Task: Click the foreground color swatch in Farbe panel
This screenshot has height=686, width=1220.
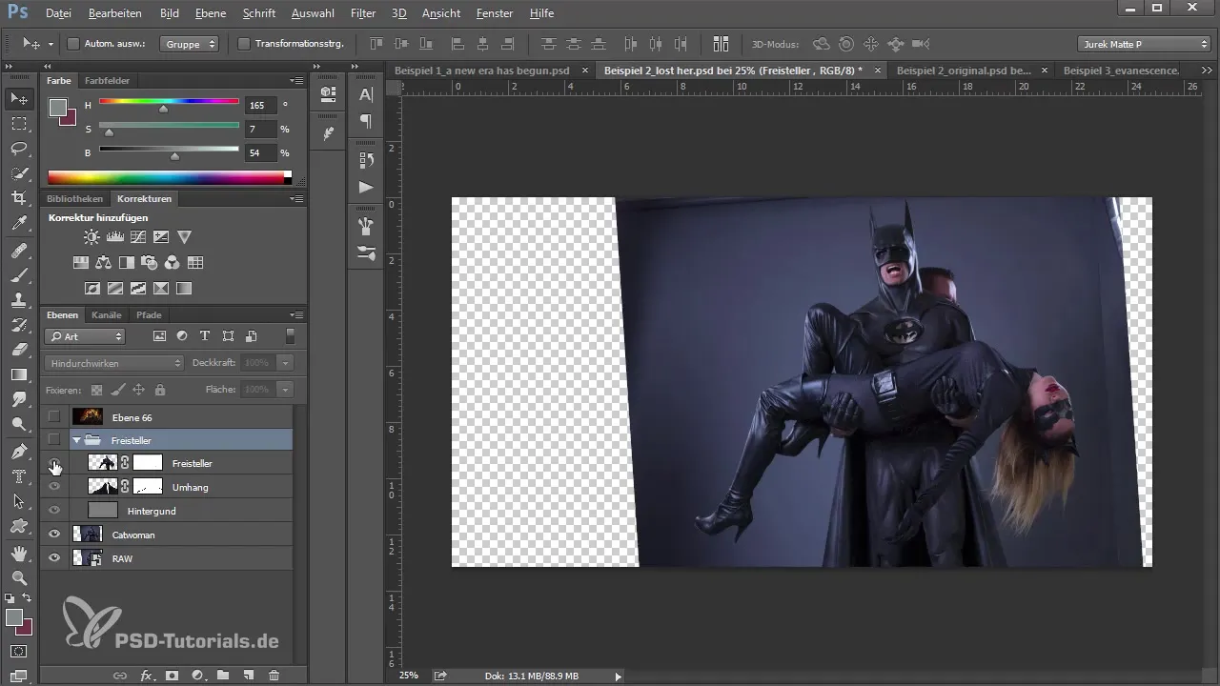Action: [58, 107]
